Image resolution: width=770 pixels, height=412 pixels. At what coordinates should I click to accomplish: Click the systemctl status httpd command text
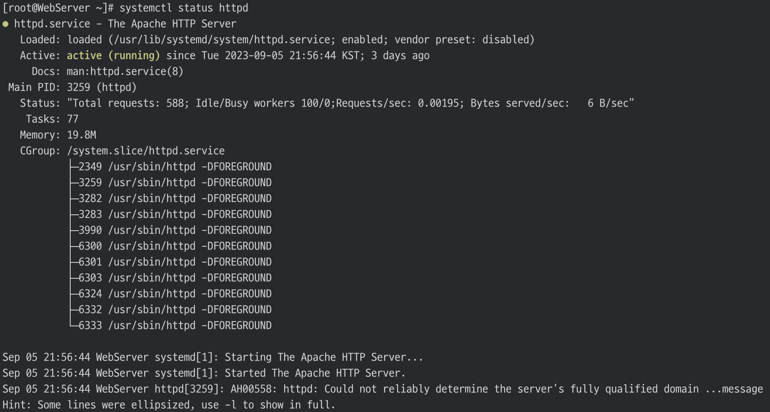[x=184, y=8]
